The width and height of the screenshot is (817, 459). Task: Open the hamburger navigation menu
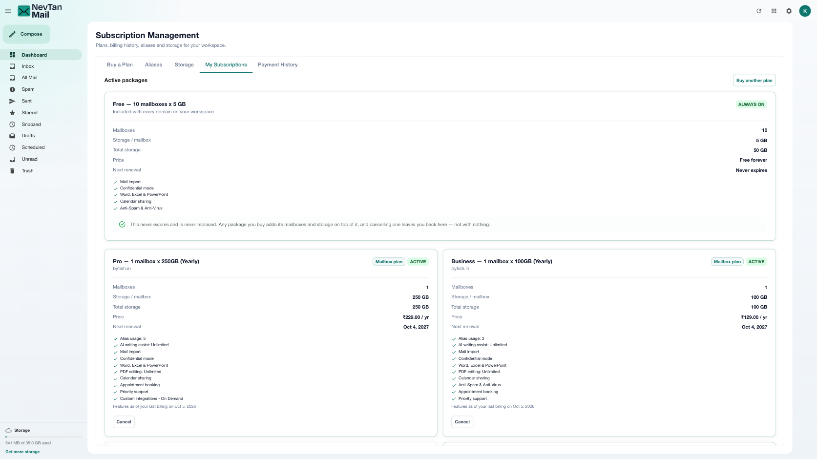click(x=8, y=11)
